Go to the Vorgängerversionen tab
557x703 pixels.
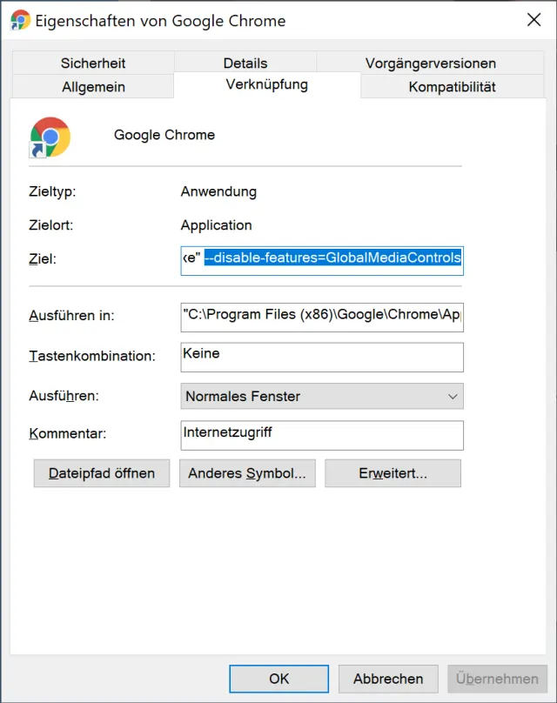[430, 64]
